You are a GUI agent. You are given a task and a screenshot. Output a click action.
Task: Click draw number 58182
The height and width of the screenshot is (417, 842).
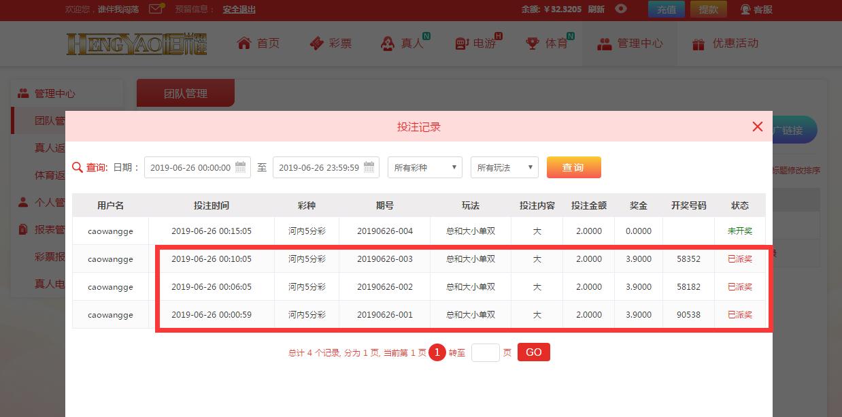(x=688, y=287)
